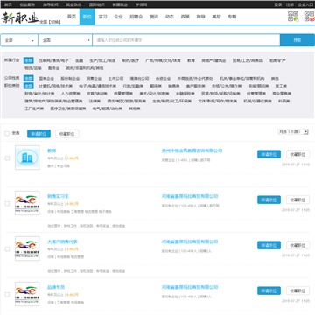Click bulk 申请职位 button next to 全选
315x315 pixels.
pyautogui.click(x=38, y=134)
